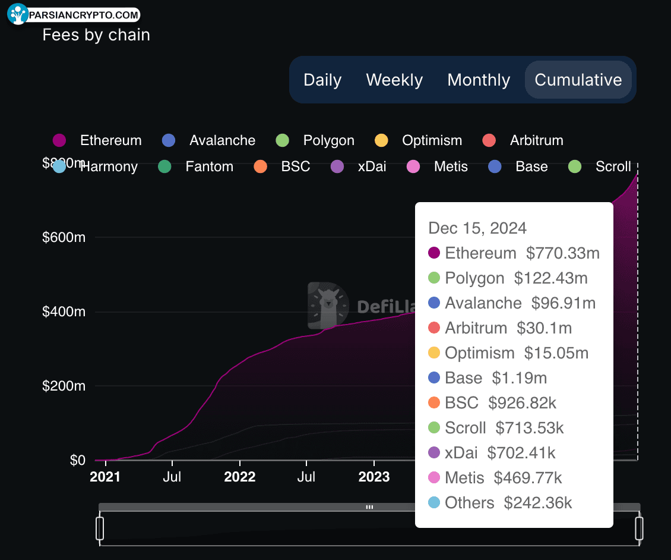Toggle the Polygon series in legend
This screenshot has width=671, height=560.
pyautogui.click(x=315, y=140)
